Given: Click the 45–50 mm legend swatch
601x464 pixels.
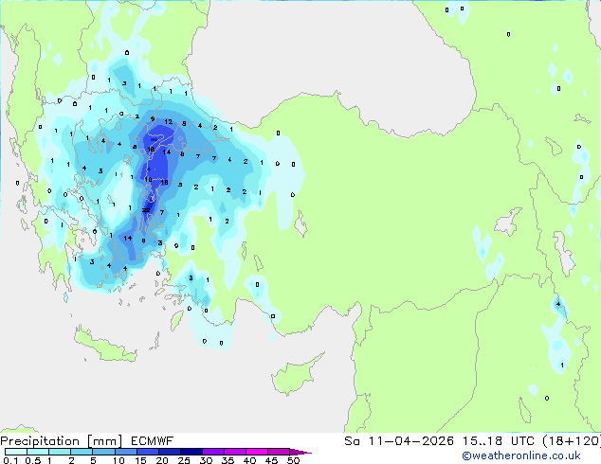Looking at the screenshot, I should (x=279, y=452).
